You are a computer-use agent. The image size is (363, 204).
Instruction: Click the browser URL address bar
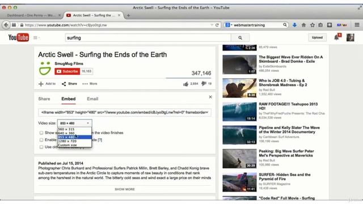click(116, 25)
